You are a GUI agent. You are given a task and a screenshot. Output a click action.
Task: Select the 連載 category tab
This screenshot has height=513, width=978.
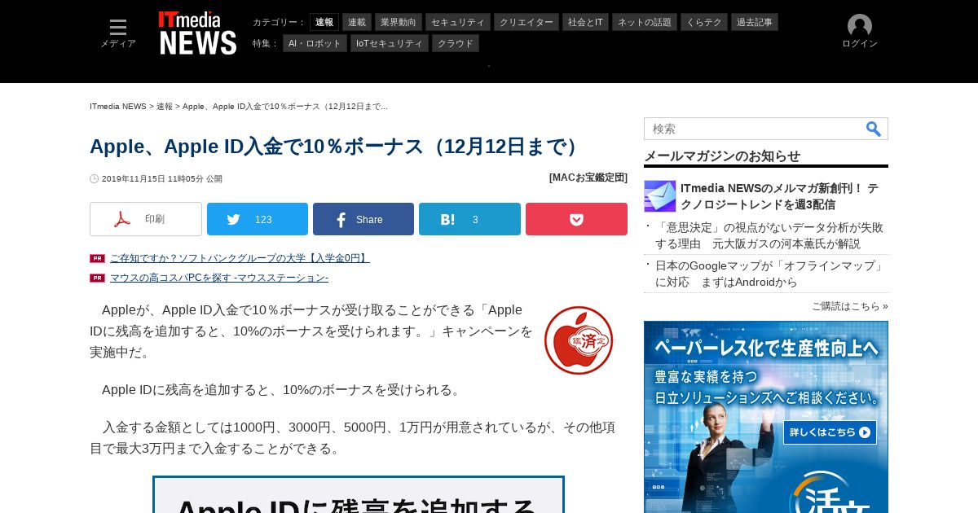point(357,22)
